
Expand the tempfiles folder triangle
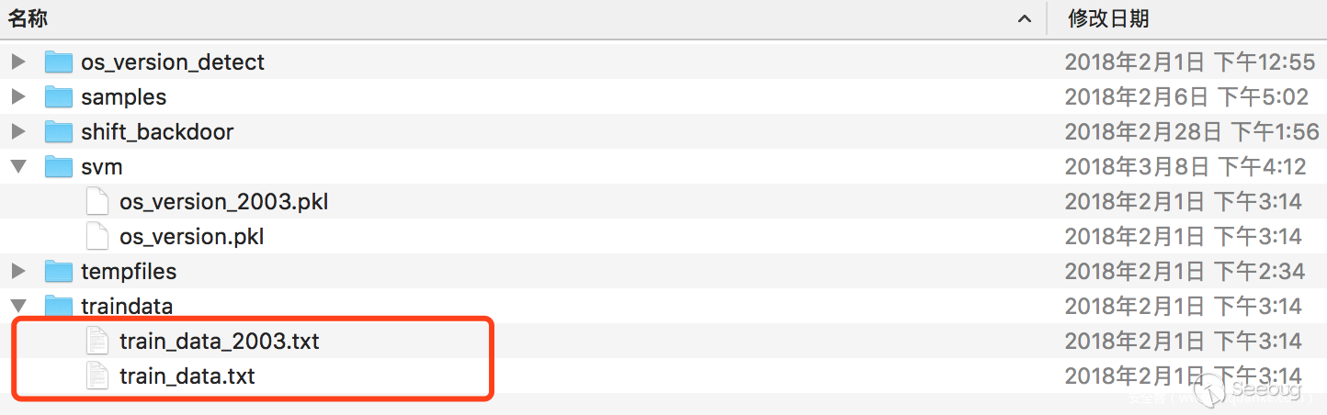(x=17, y=272)
